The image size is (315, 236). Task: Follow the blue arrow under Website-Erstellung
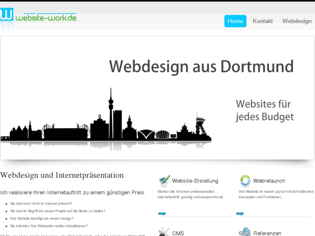[x=162, y=213]
